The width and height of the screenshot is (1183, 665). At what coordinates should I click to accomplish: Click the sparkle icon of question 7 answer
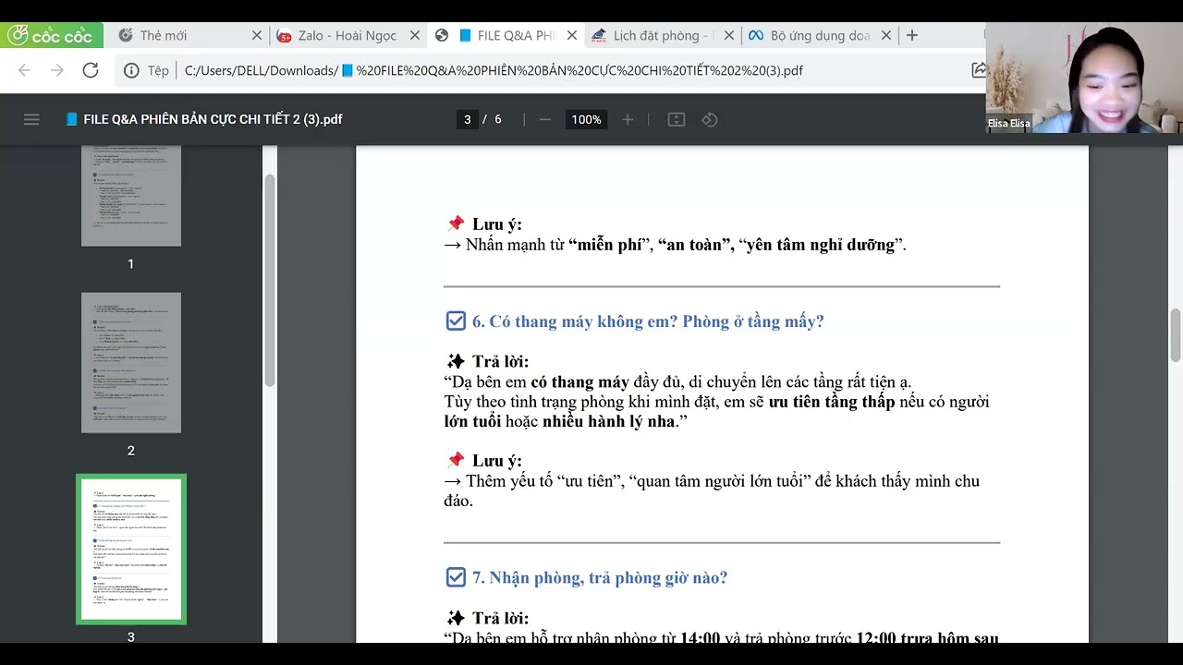pyautogui.click(x=456, y=618)
